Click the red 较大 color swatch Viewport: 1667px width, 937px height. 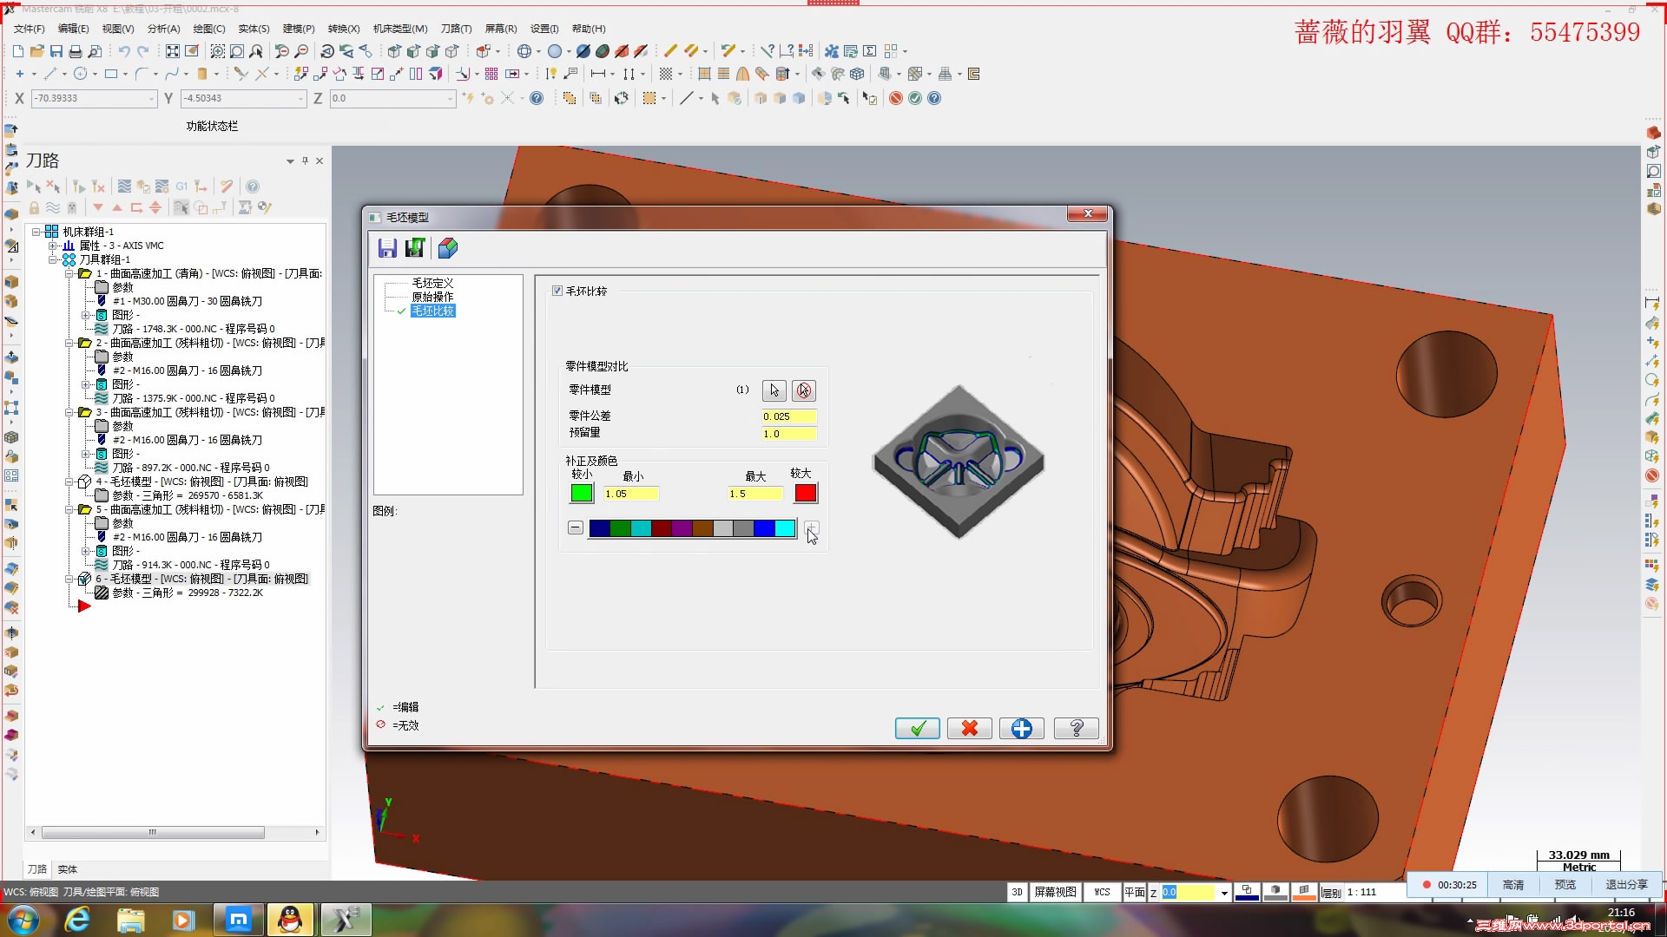[806, 494]
